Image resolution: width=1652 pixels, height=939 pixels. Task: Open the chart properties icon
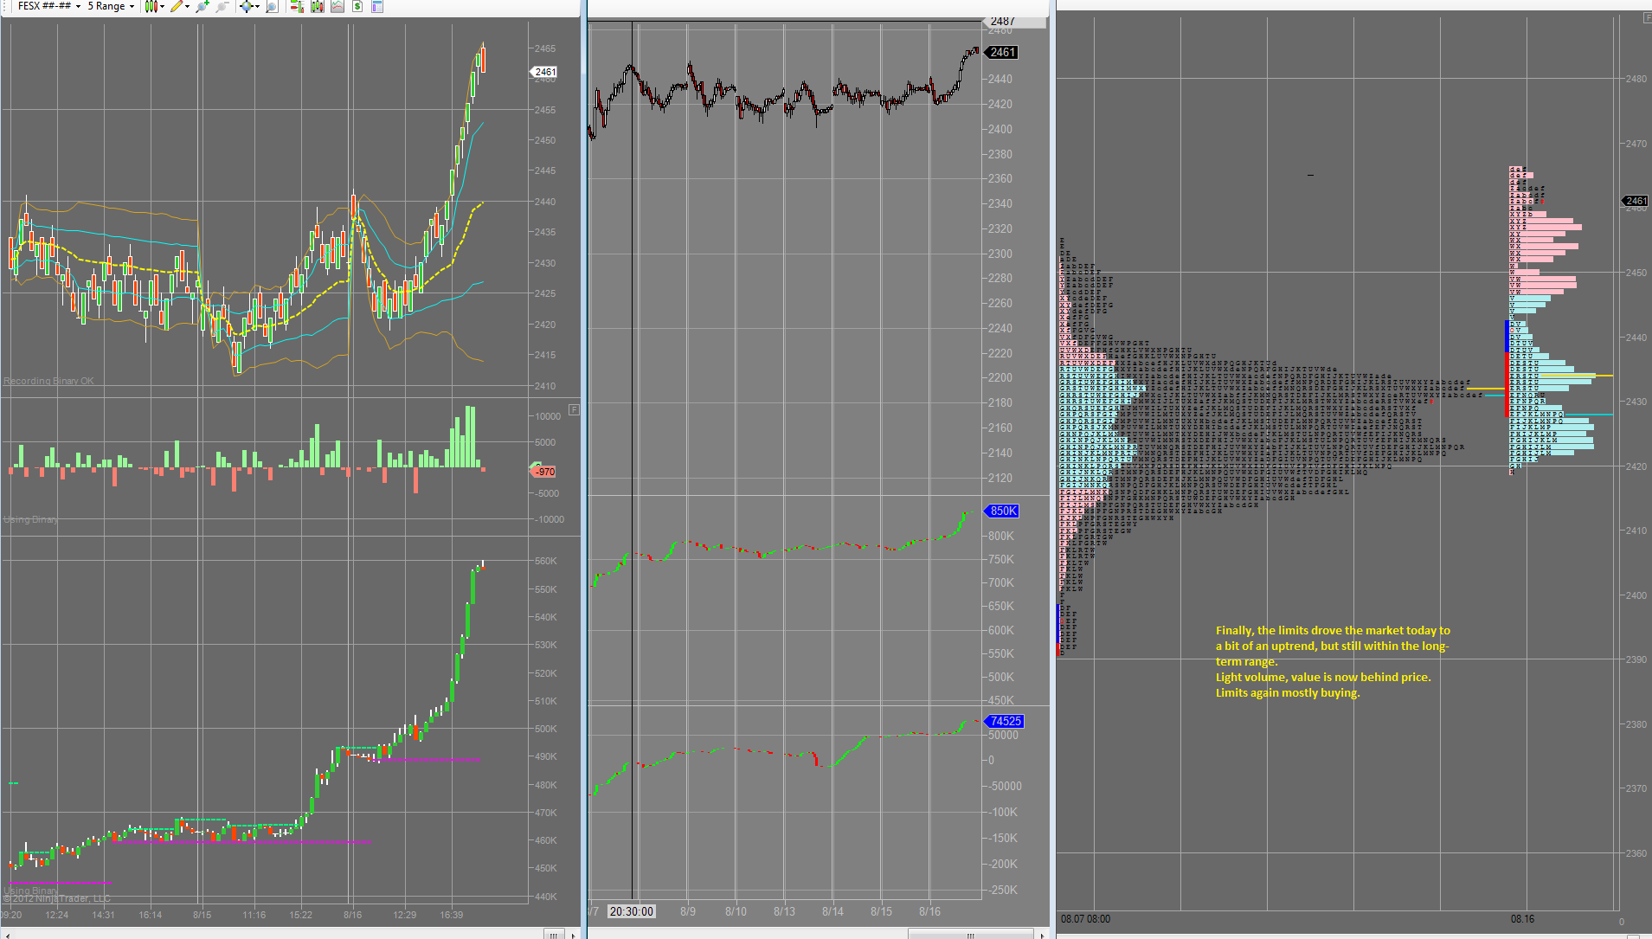click(x=377, y=6)
